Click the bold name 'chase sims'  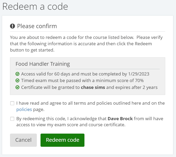(x=93, y=87)
